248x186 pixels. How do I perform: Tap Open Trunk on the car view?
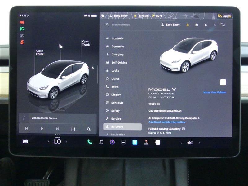(86, 43)
